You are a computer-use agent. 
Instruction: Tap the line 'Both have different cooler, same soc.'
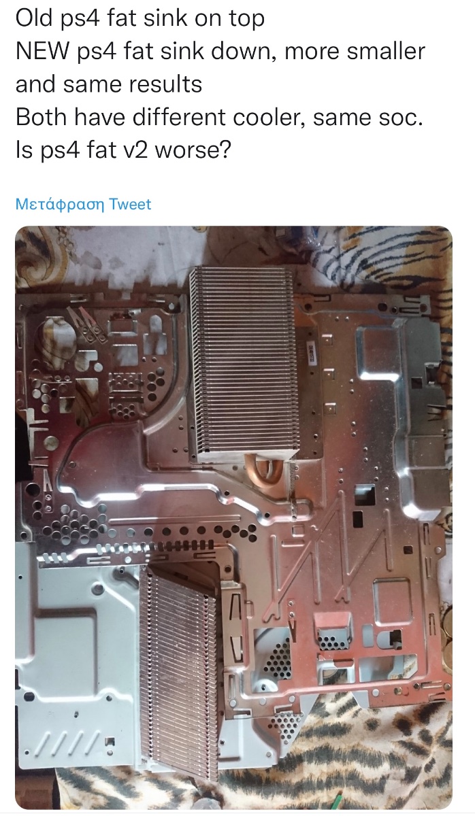click(x=219, y=116)
